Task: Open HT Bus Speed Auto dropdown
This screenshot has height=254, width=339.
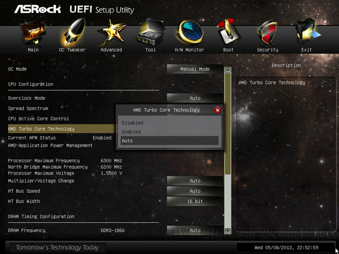Action: click(195, 191)
